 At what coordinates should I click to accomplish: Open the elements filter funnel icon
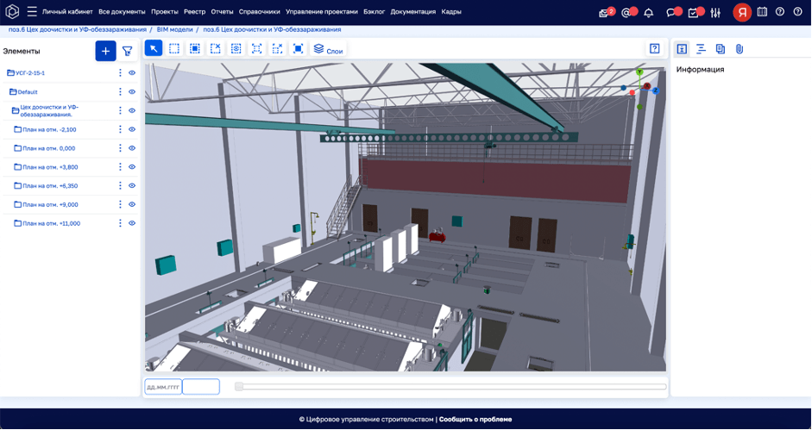click(x=128, y=52)
